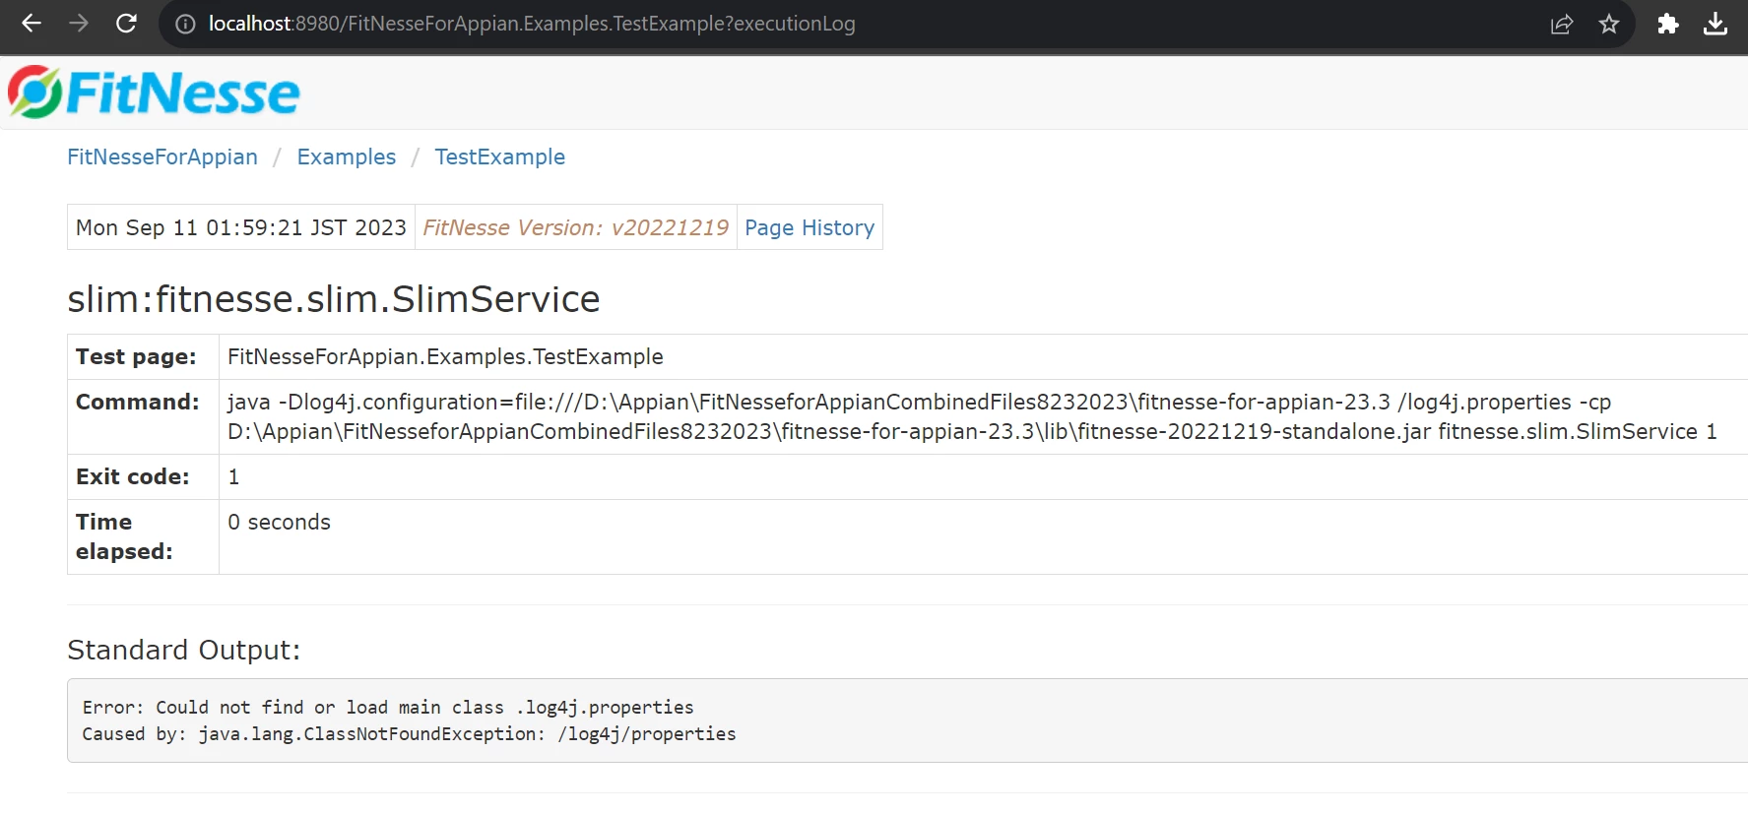Click the Exit code: row label
1748x814 pixels.
(x=132, y=476)
